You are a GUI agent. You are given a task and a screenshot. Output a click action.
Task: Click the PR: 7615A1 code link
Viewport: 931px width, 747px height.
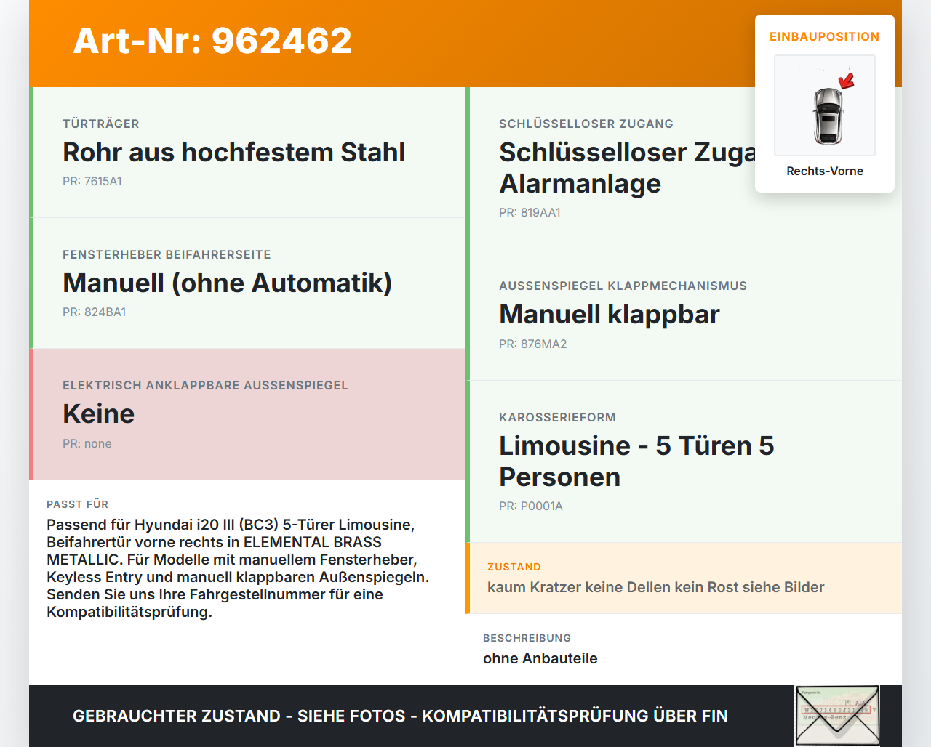point(93,181)
